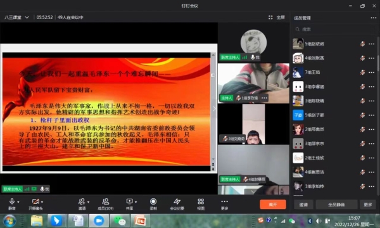
Task: Toggle muted mic of member 7组王茹
Action: click(362, 72)
